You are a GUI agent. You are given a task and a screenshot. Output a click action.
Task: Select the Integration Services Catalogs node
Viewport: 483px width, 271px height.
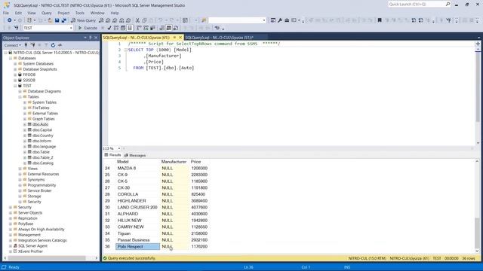click(x=42, y=240)
